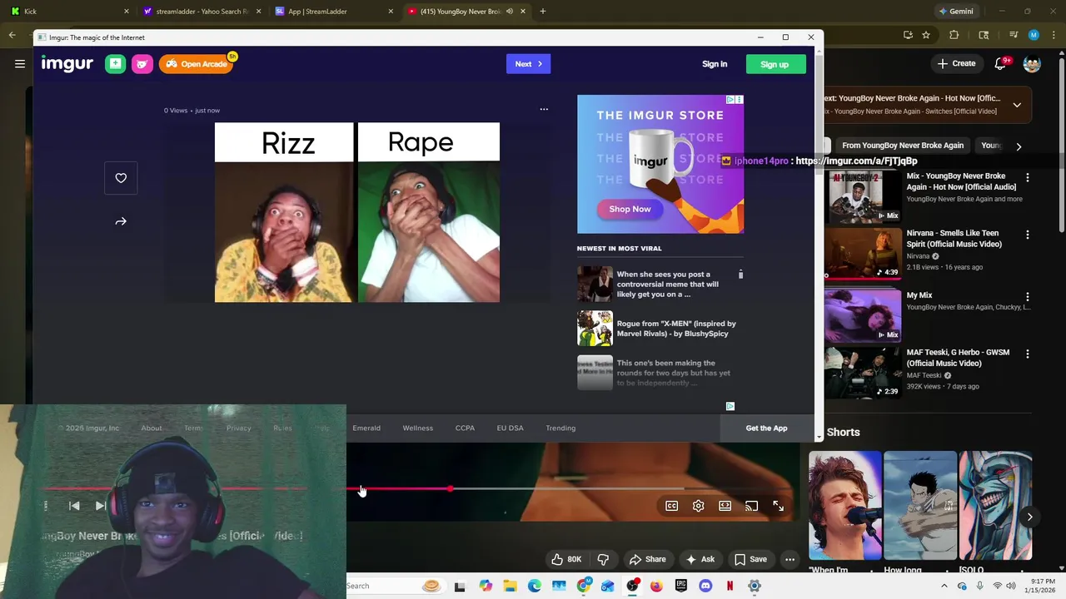Open the Settings gear in the taskbar

pyautogui.click(x=754, y=586)
